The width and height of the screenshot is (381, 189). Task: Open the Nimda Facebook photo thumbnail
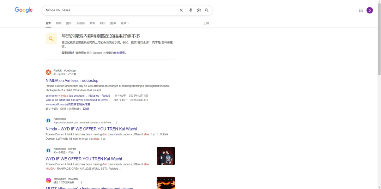tap(166, 156)
